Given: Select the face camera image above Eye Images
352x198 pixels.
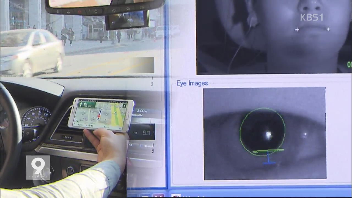Looking at the screenshot, I should (x=274, y=37).
